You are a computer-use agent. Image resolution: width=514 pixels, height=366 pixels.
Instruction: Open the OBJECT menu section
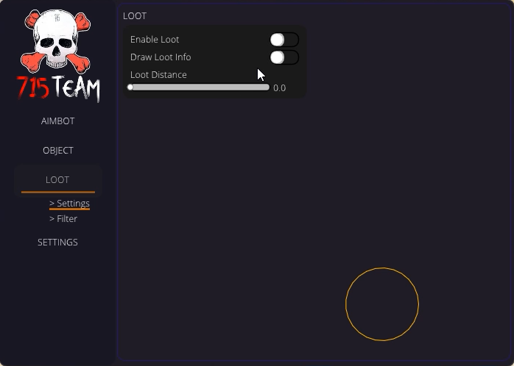click(58, 151)
